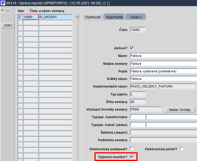Viewport: 197px width, 161px height.
Task: Select the Nav radio button
Action: point(3,10)
